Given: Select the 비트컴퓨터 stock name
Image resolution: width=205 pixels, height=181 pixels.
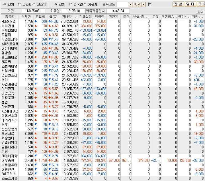Looking at the screenshot, I should click(x=9, y=165).
